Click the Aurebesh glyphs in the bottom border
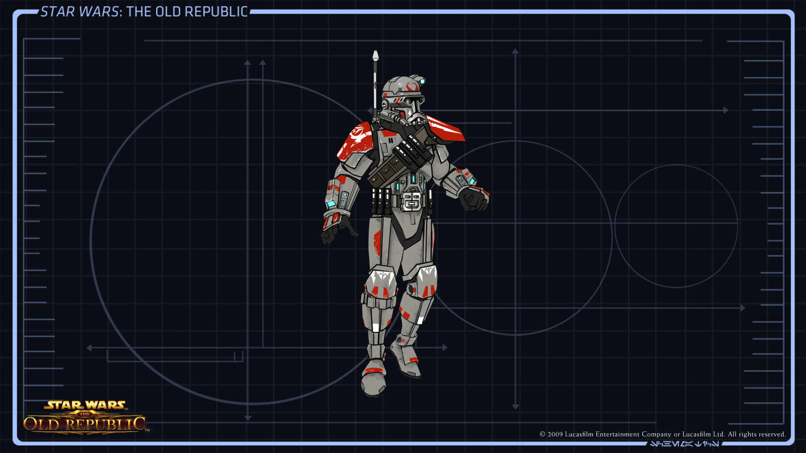The width and height of the screenshot is (806, 453). point(684,444)
